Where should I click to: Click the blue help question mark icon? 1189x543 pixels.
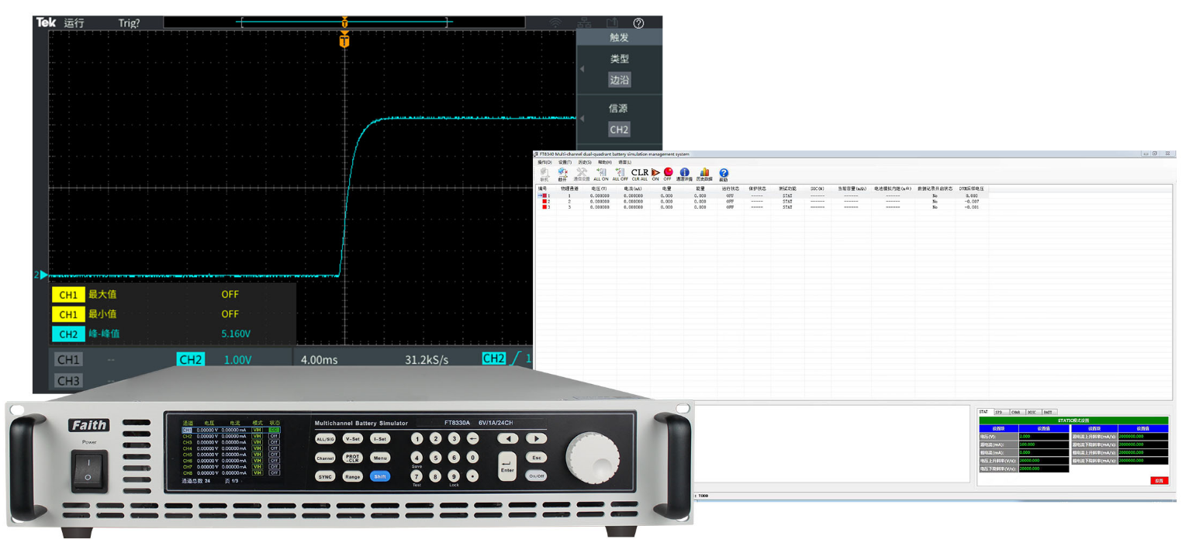click(724, 173)
